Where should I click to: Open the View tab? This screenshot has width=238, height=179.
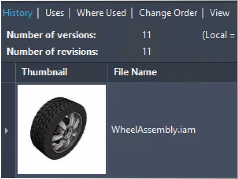[219, 13]
